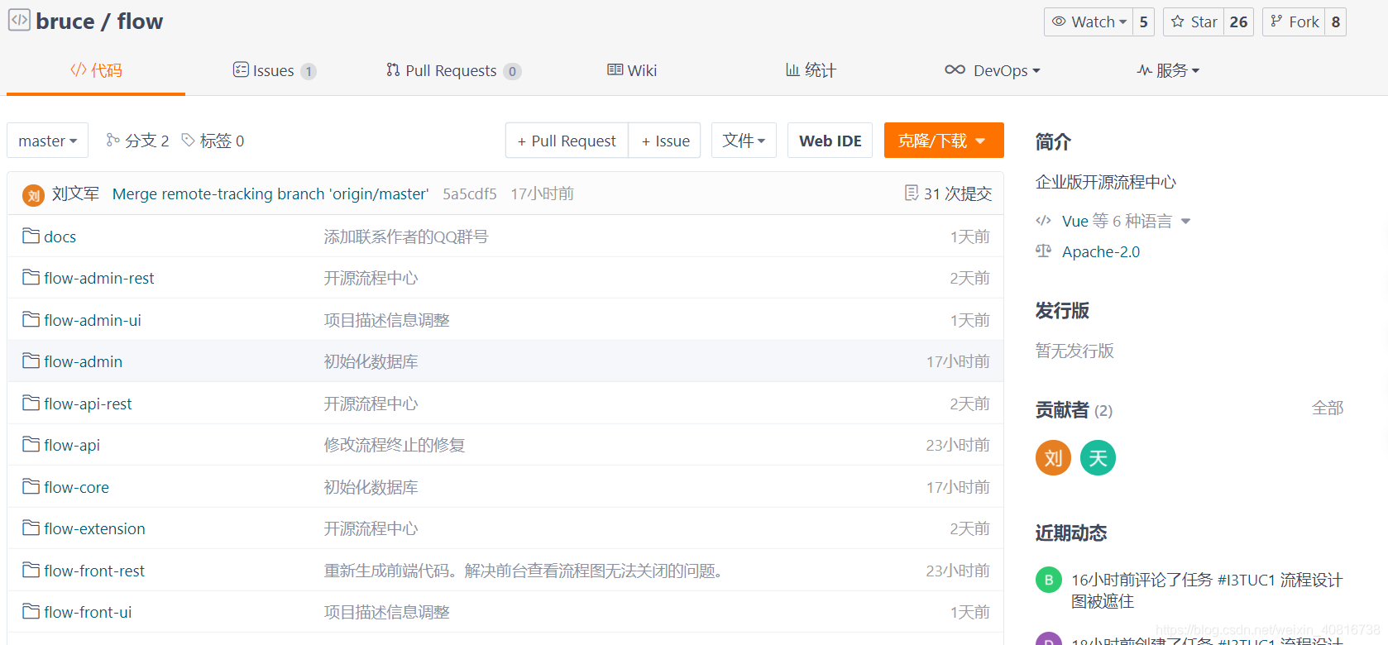Open the 统计 tab
This screenshot has width=1388, height=645.
point(811,70)
